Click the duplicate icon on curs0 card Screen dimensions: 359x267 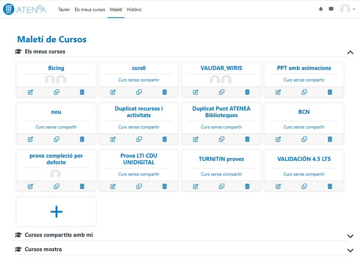(x=139, y=92)
